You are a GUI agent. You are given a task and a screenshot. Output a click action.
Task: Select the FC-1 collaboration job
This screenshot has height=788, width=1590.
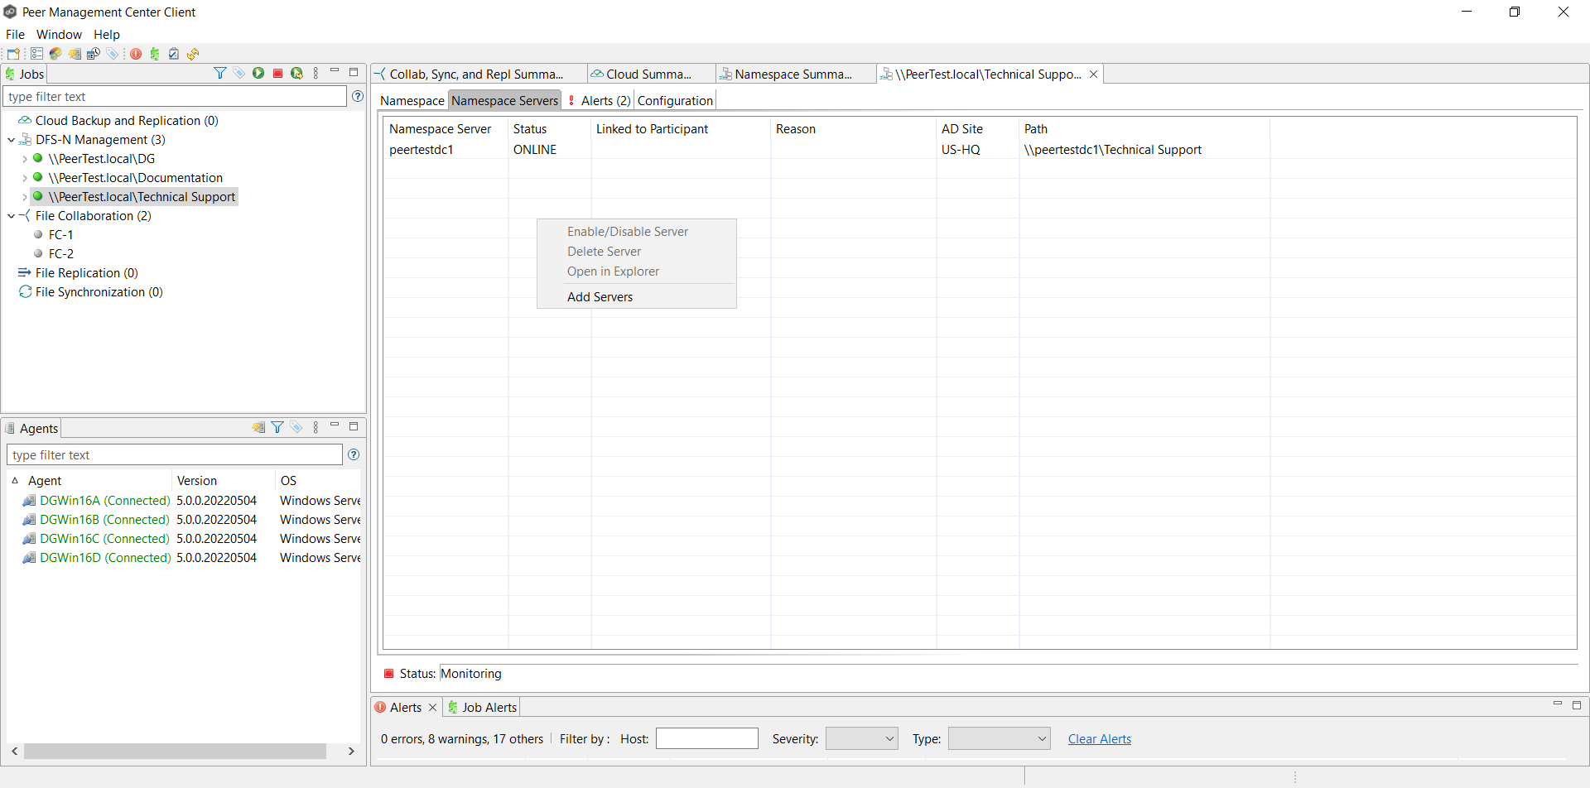60,234
